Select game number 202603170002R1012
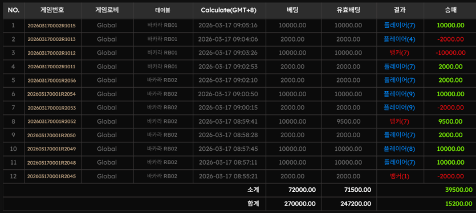 coord(52,53)
